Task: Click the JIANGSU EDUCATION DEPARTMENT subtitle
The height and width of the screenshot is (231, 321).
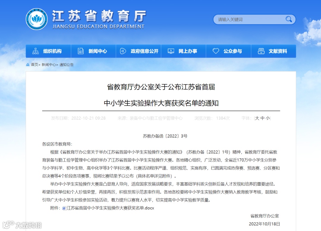Action: pos(98,27)
